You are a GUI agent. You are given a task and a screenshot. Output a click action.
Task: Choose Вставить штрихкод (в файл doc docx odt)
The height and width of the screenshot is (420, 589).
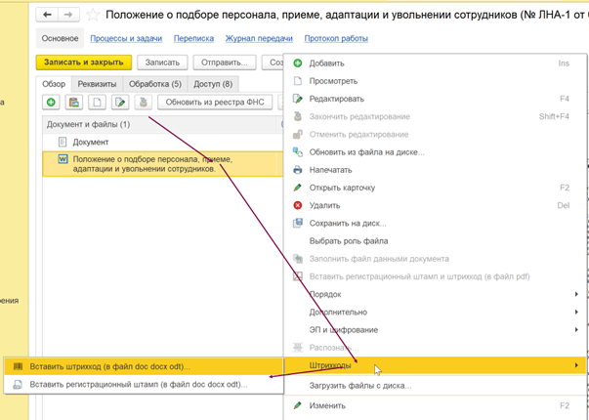pyautogui.click(x=144, y=366)
